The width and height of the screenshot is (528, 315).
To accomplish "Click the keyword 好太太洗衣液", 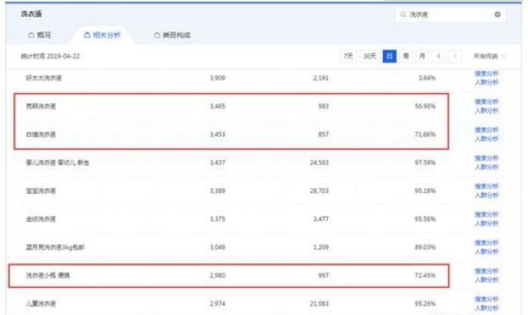I will coord(44,78).
